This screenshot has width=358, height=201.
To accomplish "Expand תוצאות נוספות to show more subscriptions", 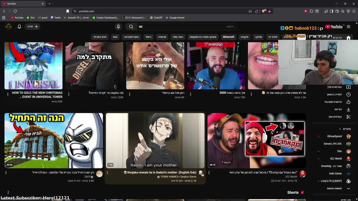I will tap(339, 188).
